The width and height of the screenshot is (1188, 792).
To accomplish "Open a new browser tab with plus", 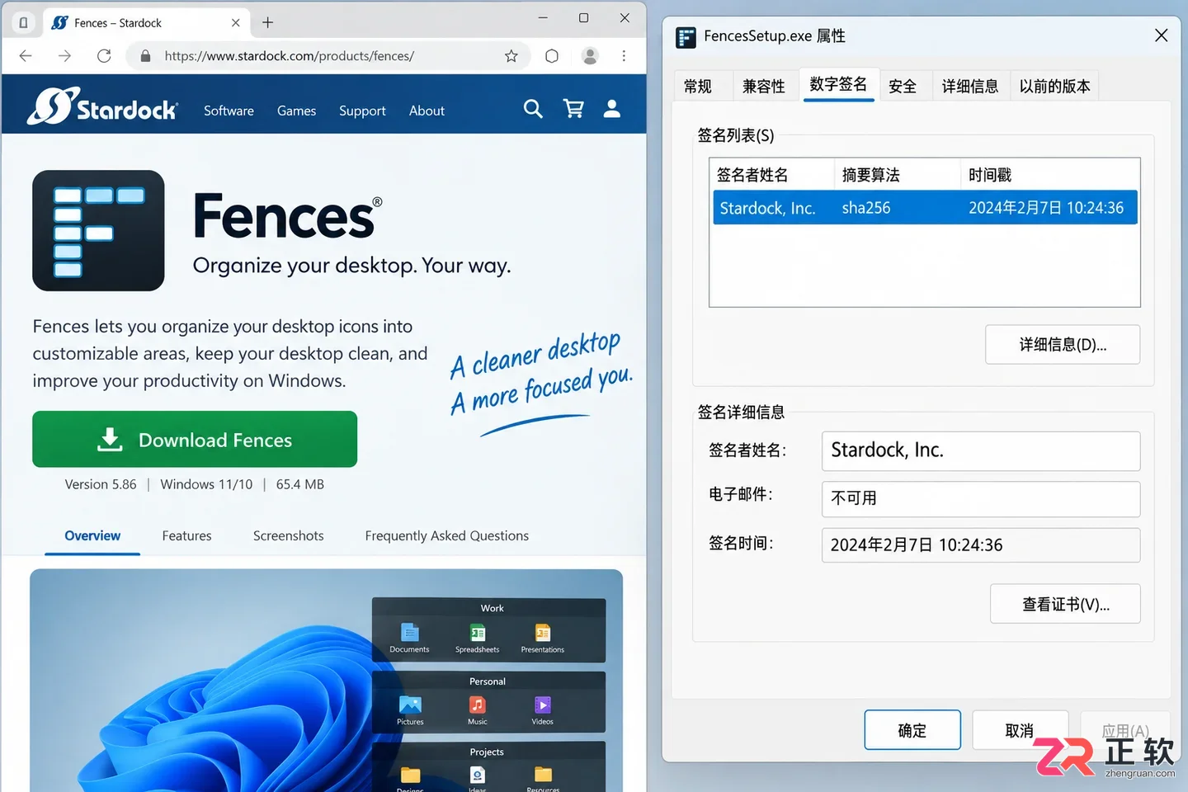I will click(267, 23).
